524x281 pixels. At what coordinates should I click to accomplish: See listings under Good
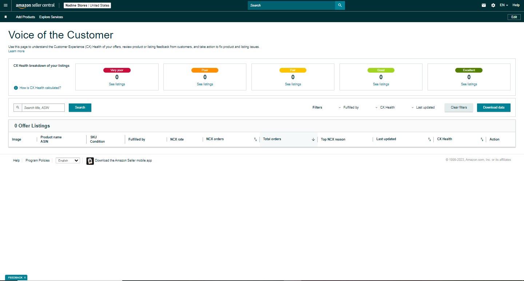pos(381,84)
